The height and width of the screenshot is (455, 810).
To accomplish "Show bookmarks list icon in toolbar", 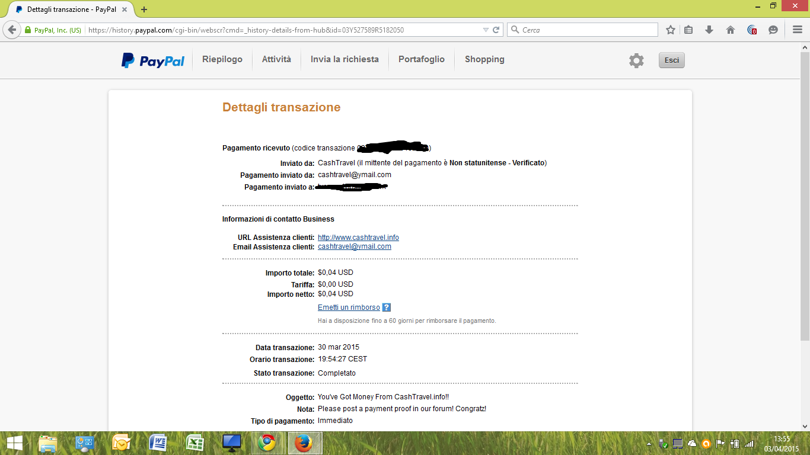I will [688, 30].
